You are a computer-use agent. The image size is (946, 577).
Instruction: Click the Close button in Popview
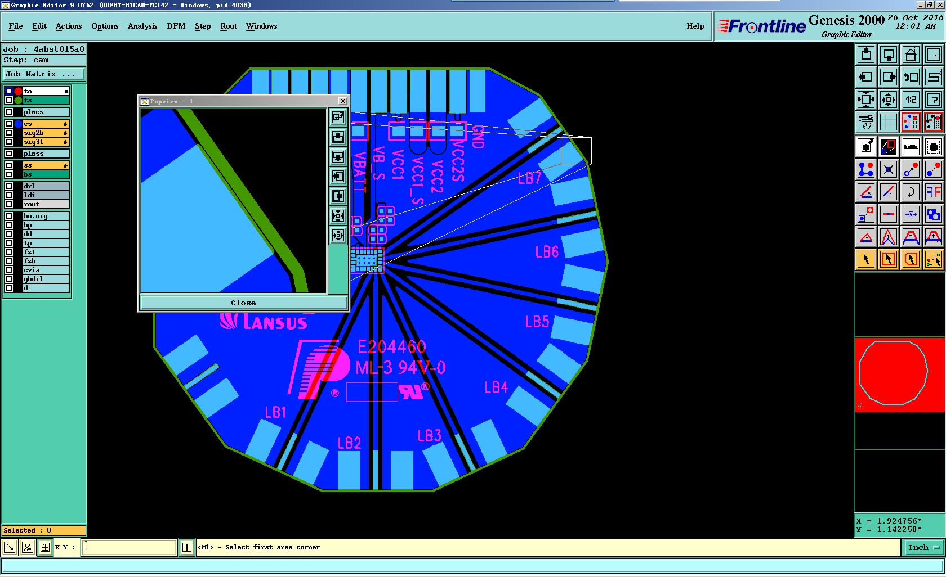pyautogui.click(x=243, y=303)
